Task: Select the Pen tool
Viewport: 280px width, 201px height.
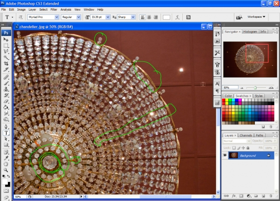Action: click(x=6, y=127)
